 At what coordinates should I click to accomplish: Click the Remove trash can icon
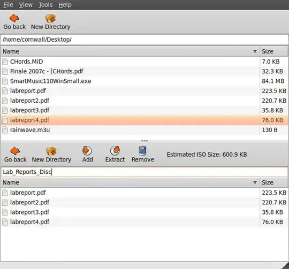tap(142, 150)
